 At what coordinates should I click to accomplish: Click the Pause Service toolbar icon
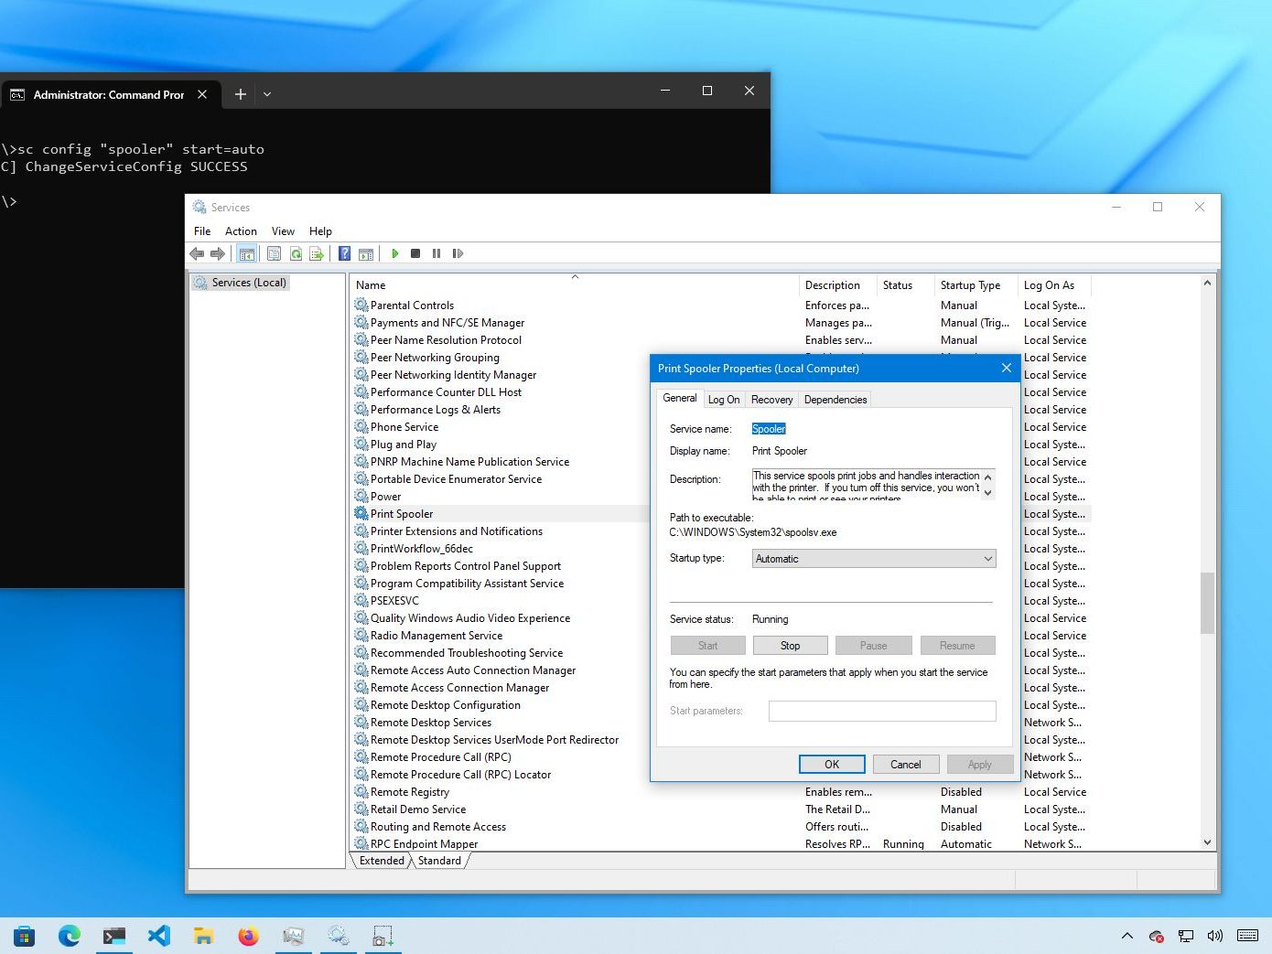(437, 253)
